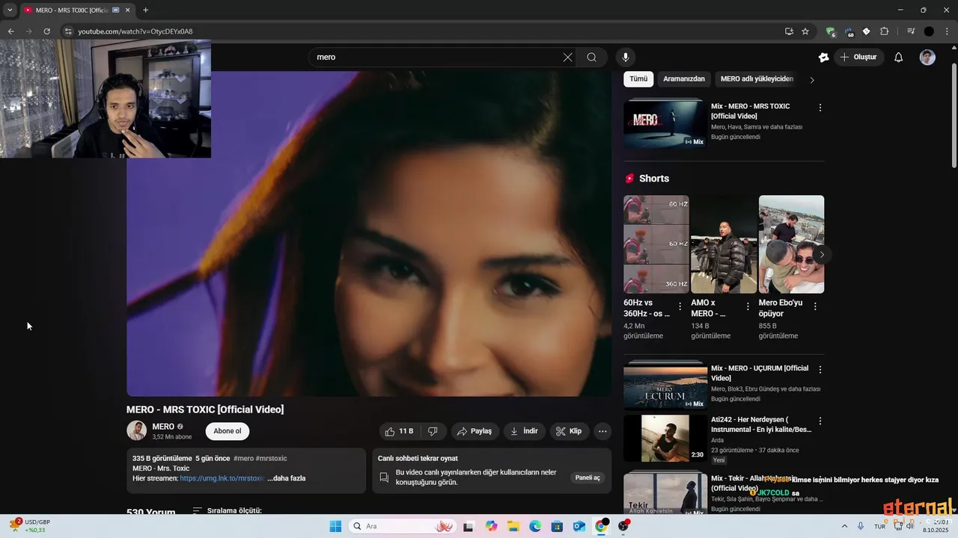958x538 pixels.
Task: Open 60Hz vs 360Hz short thumbnail
Action: tap(656, 244)
